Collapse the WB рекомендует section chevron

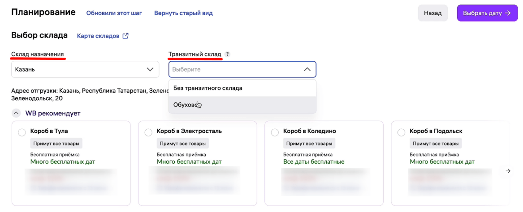pyautogui.click(x=16, y=113)
